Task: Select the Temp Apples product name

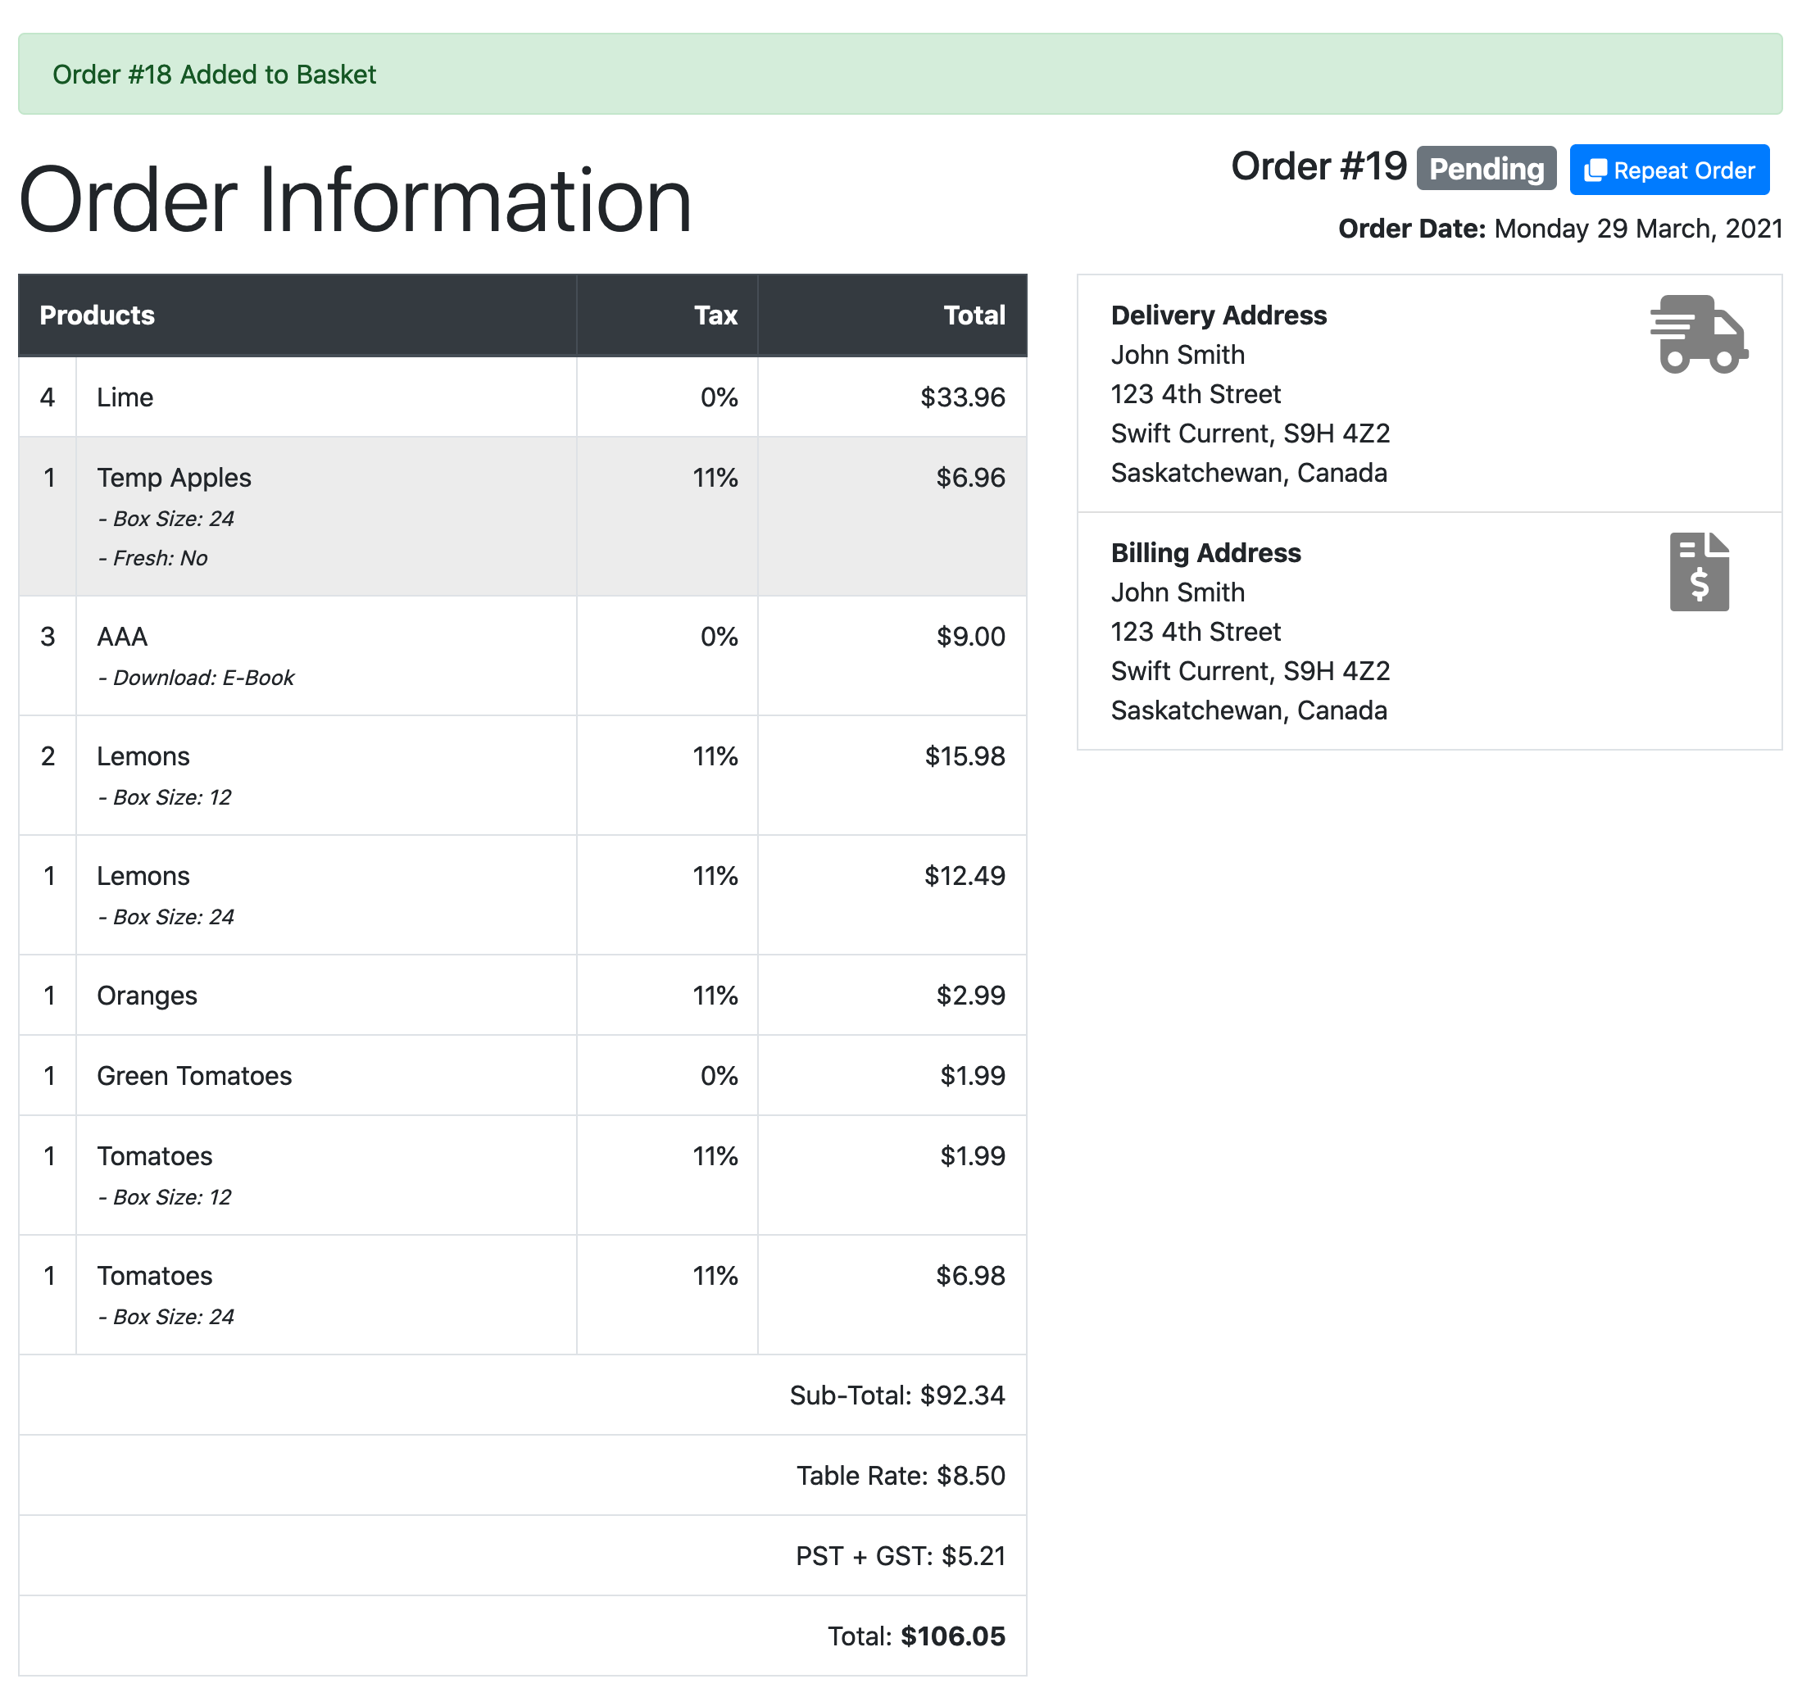Action: (x=174, y=478)
